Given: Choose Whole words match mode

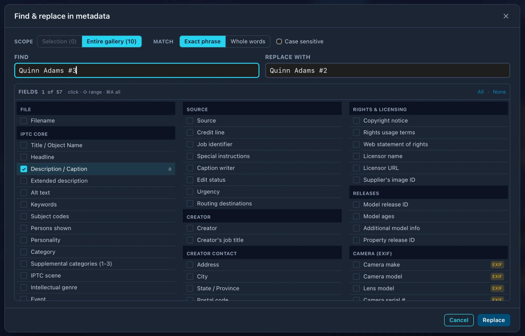Looking at the screenshot, I should [x=248, y=41].
